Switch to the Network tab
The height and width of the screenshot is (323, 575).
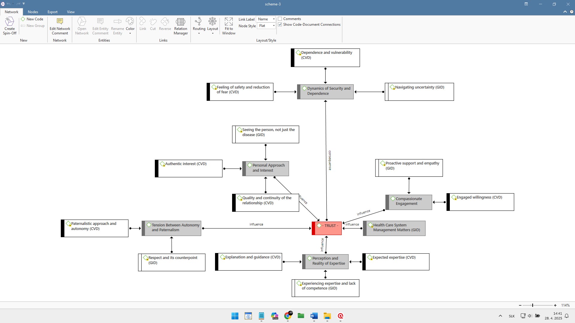point(11,12)
